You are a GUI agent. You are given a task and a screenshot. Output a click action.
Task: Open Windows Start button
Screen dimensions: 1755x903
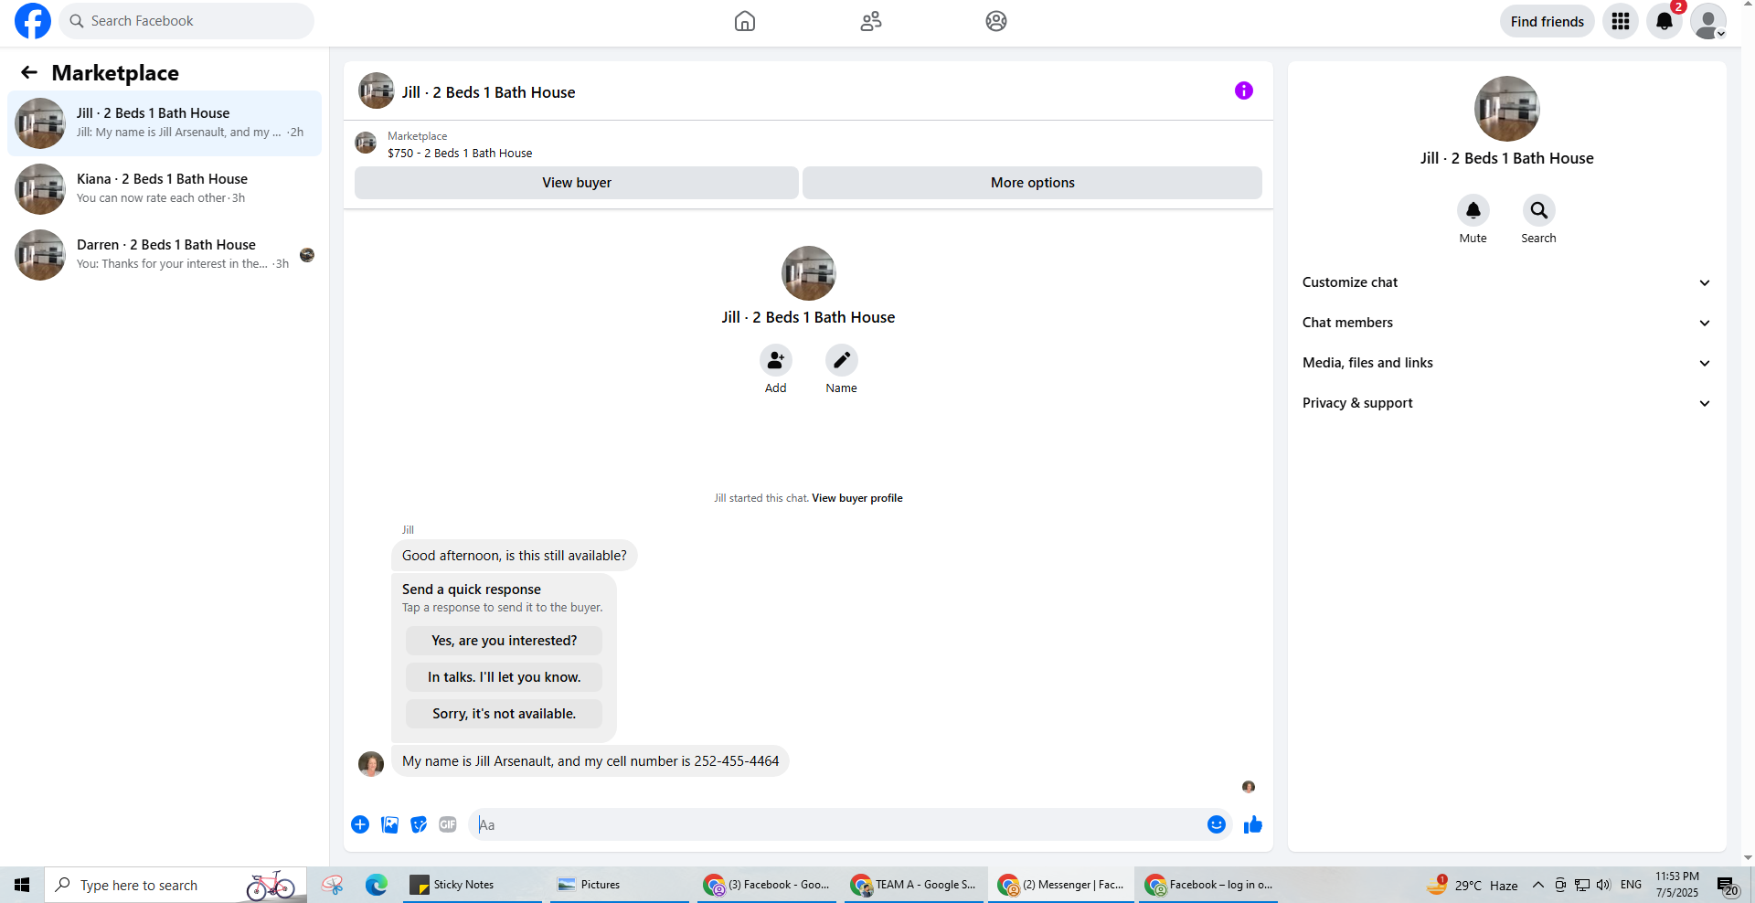pyautogui.click(x=22, y=885)
